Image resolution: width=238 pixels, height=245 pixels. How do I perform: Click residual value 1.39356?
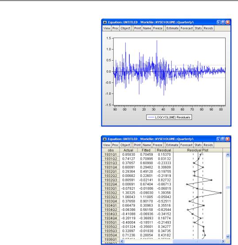[164, 193]
